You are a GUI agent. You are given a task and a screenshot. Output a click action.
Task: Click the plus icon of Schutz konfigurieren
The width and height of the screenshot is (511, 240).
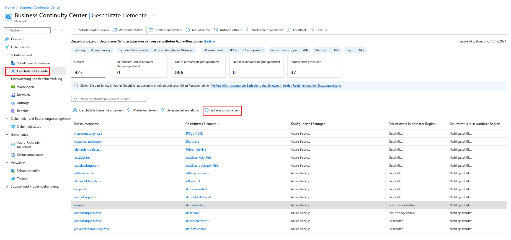[x=75, y=30]
